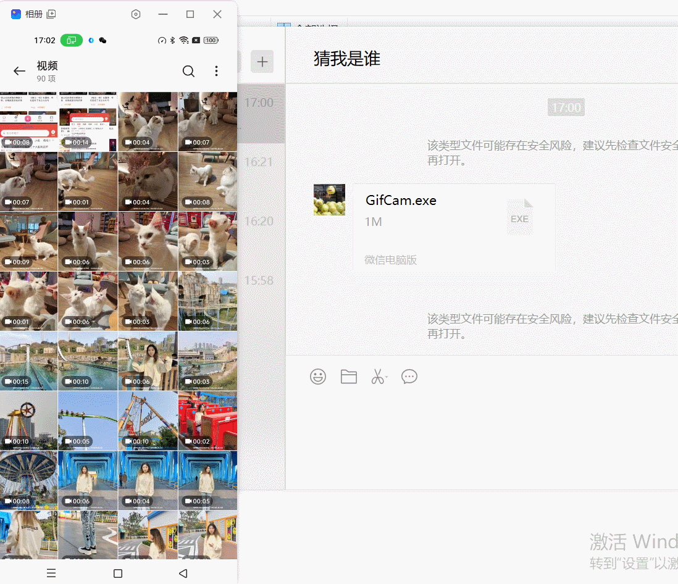Tap the phone back triangle navigation icon
This screenshot has width=678, height=584.
(x=183, y=573)
